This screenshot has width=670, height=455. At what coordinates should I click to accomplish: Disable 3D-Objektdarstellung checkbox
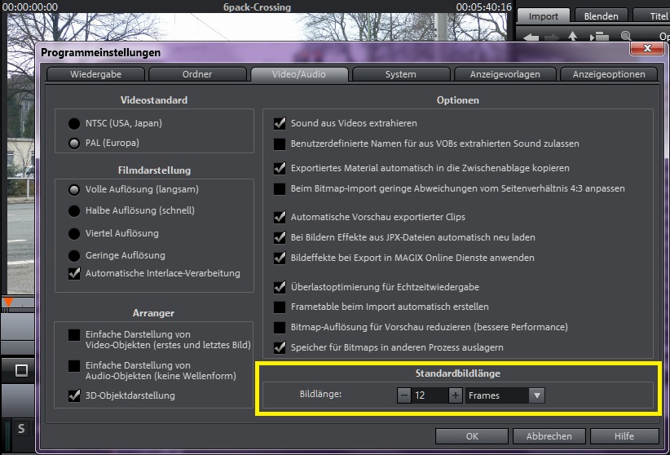[x=74, y=396]
